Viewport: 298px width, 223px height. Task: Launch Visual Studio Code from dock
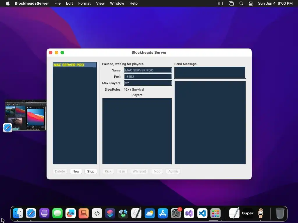202,213
